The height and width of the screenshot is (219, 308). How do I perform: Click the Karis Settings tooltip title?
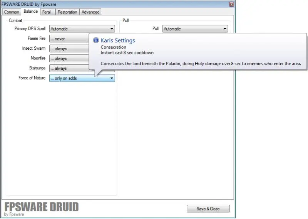click(118, 40)
